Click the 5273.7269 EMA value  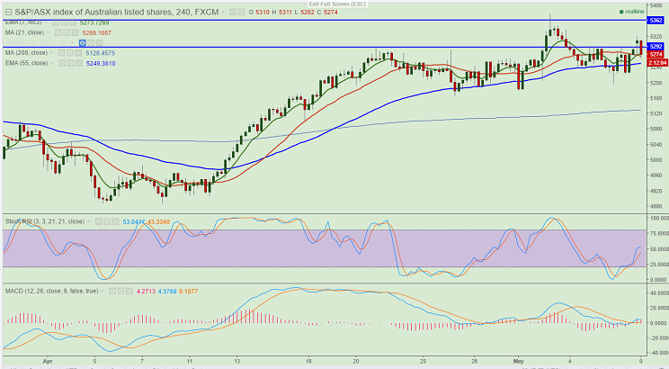94,22
